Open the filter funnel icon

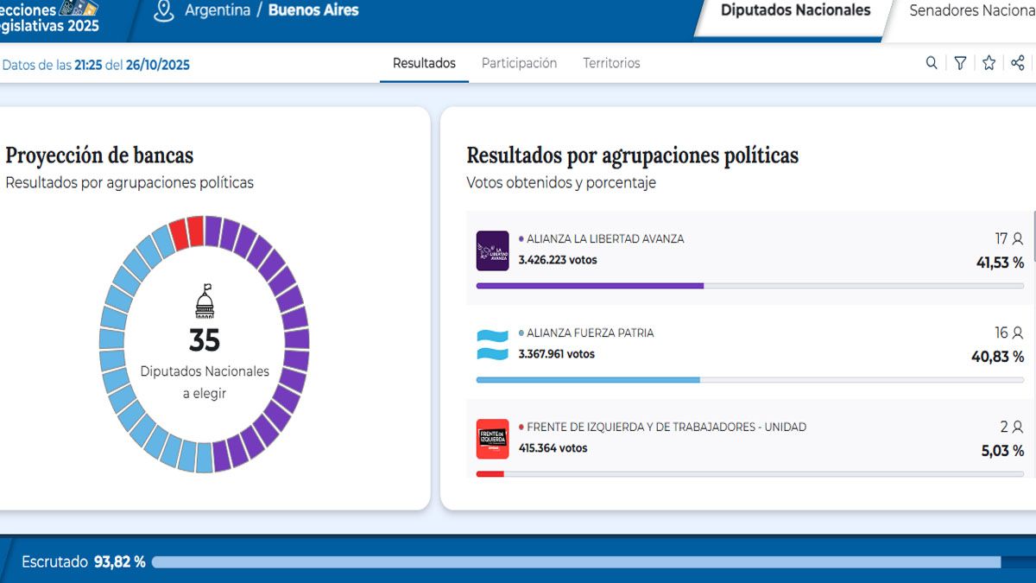(960, 63)
